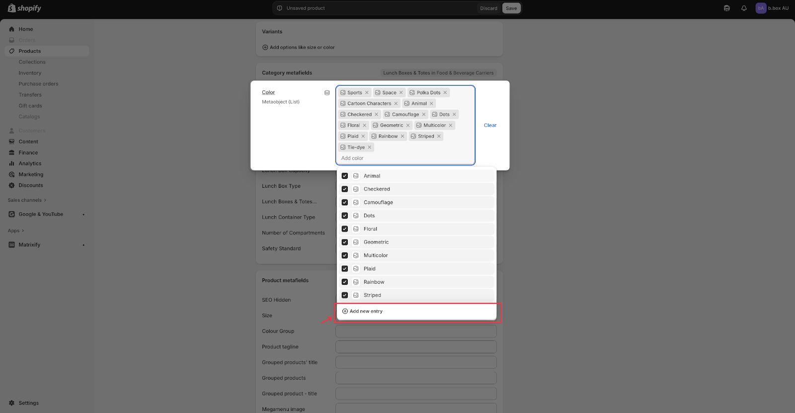Click the plus icon for Add new entry
The width and height of the screenshot is (795, 413).
pos(345,312)
